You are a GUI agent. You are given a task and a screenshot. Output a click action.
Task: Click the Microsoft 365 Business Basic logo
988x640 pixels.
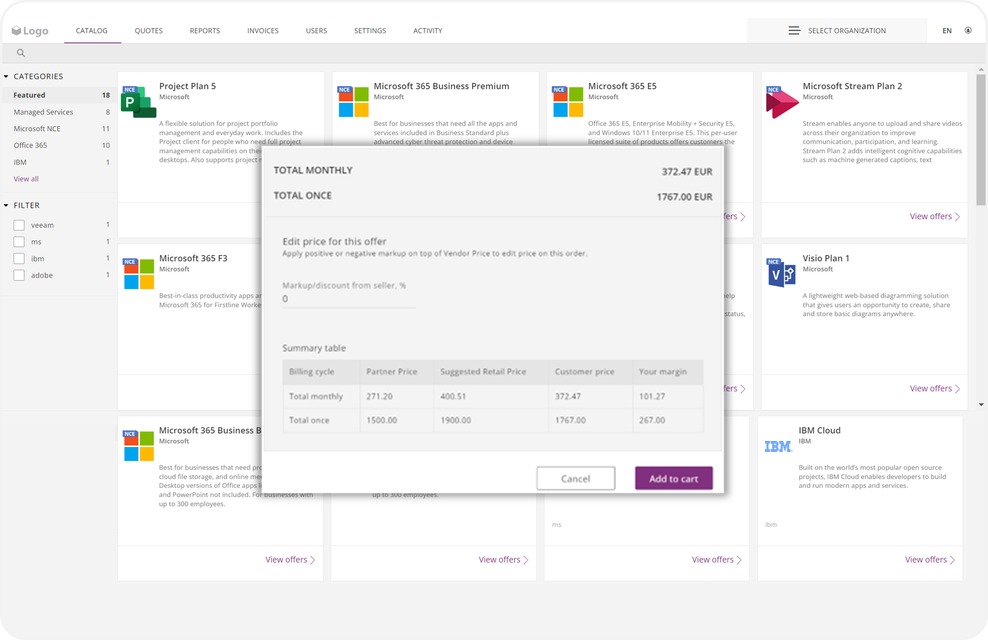click(x=138, y=445)
